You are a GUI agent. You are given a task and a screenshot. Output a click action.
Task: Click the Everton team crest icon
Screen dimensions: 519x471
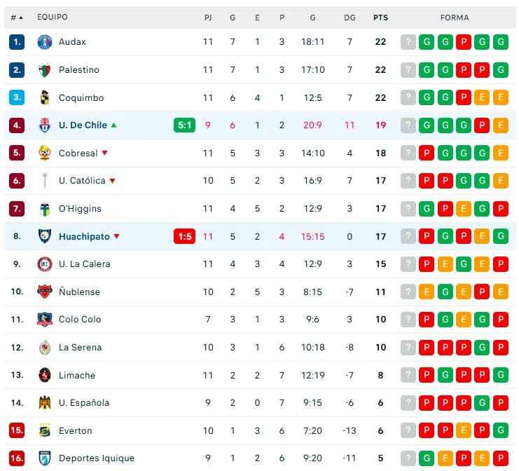45,431
